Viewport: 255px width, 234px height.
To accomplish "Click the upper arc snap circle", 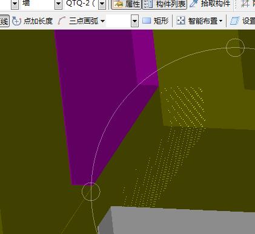I will (235, 48).
